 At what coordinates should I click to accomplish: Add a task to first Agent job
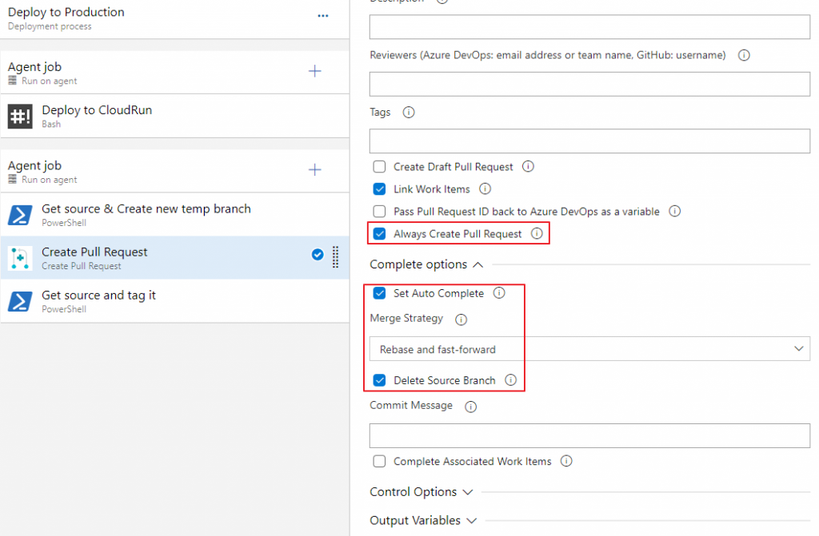(314, 71)
